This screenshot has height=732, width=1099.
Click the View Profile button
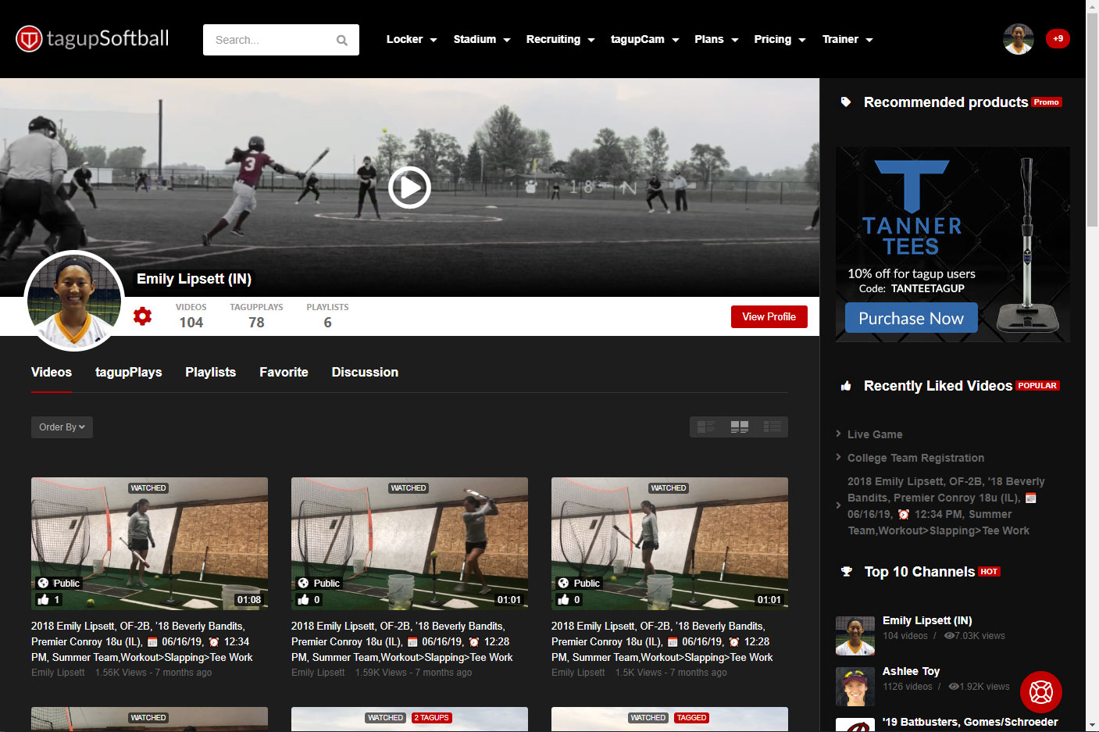(x=769, y=316)
